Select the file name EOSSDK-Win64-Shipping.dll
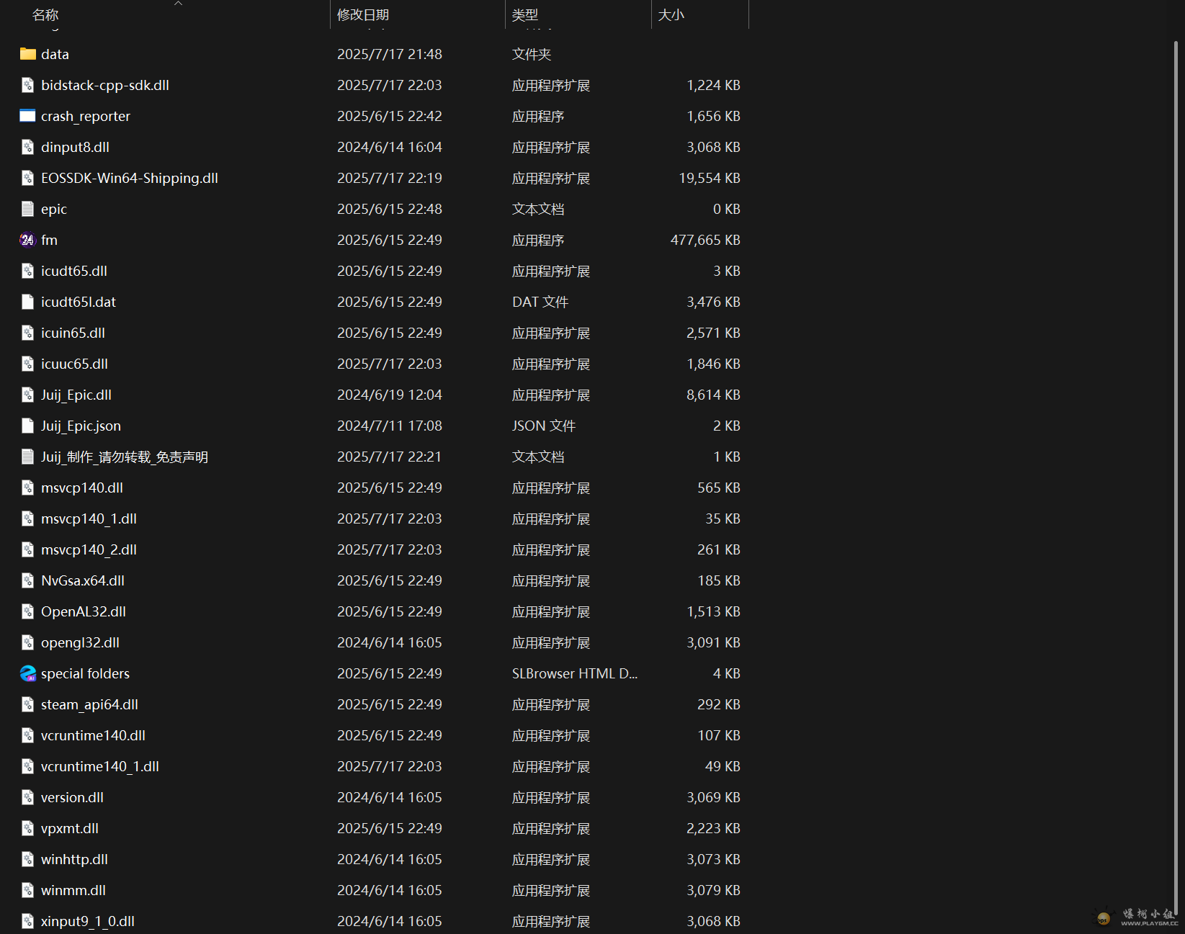Image resolution: width=1185 pixels, height=934 pixels. click(130, 178)
